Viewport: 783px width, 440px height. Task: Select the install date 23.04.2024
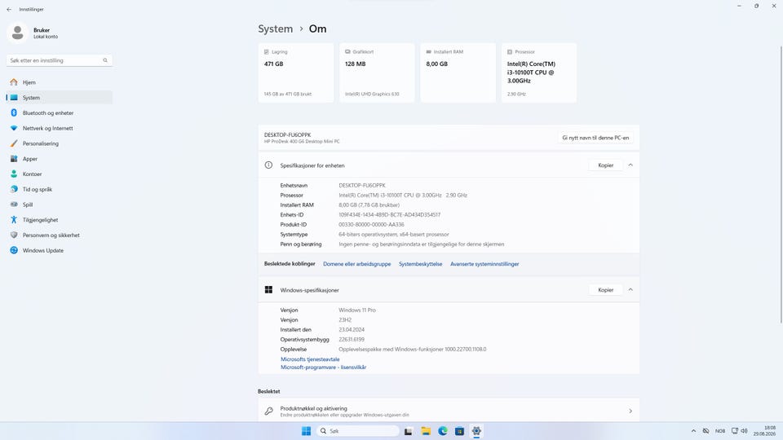352,330
